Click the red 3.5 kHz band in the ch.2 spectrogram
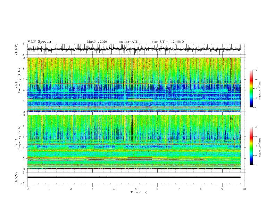Viewport: 275px width, 212px height. click(x=134, y=150)
